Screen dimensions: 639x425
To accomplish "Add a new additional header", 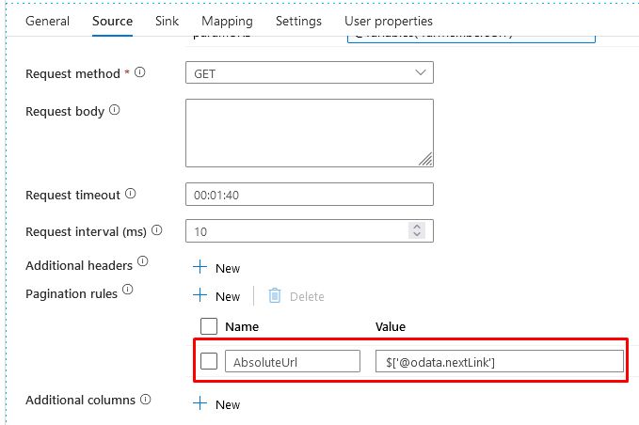I will [216, 268].
